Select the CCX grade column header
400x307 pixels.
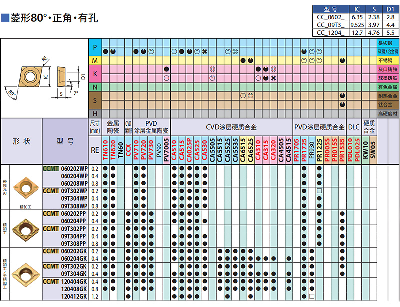[128, 150]
